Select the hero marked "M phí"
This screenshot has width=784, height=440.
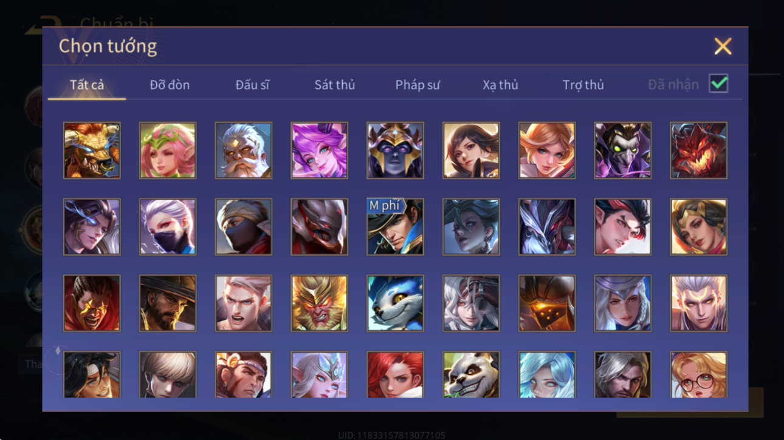coord(395,226)
